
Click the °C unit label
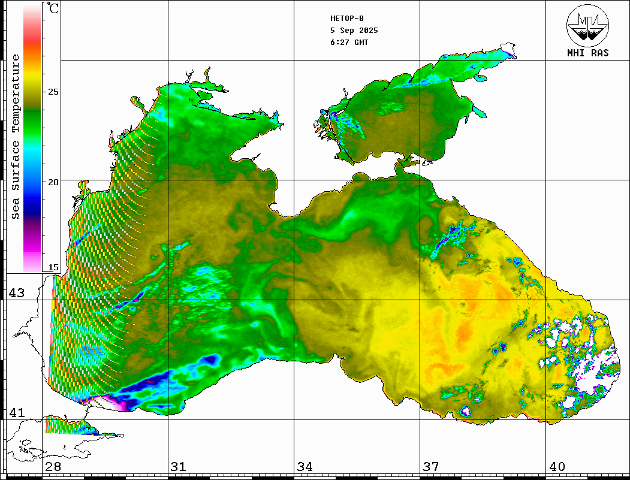[x=53, y=8]
